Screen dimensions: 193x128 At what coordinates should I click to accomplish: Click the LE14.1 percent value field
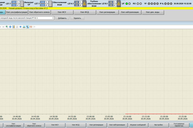[77, 2]
